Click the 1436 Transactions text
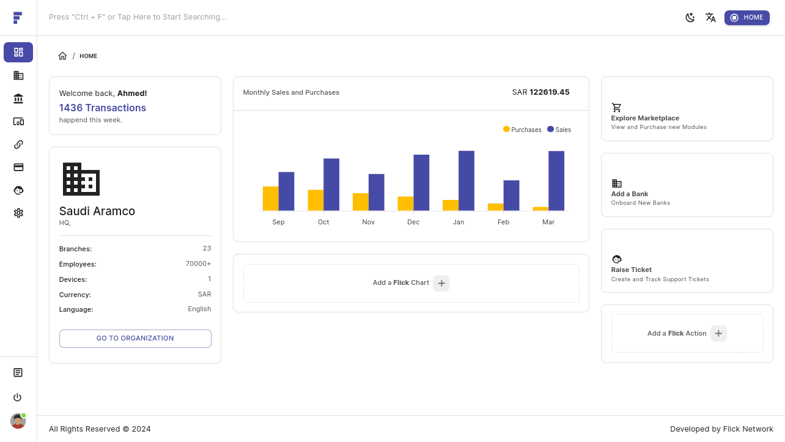The image size is (785, 442). click(x=103, y=108)
